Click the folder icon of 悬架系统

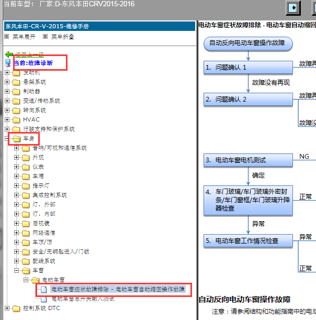16,82
